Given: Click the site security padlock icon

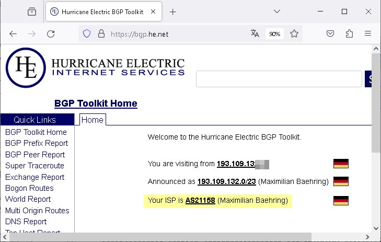Looking at the screenshot, I should [x=101, y=33].
